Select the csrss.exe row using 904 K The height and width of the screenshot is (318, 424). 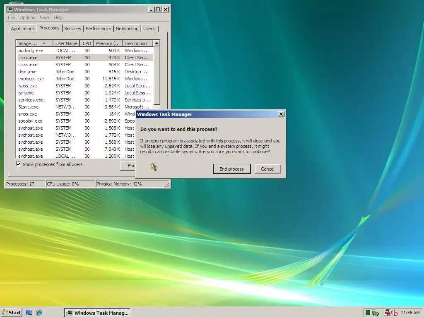tap(84, 65)
